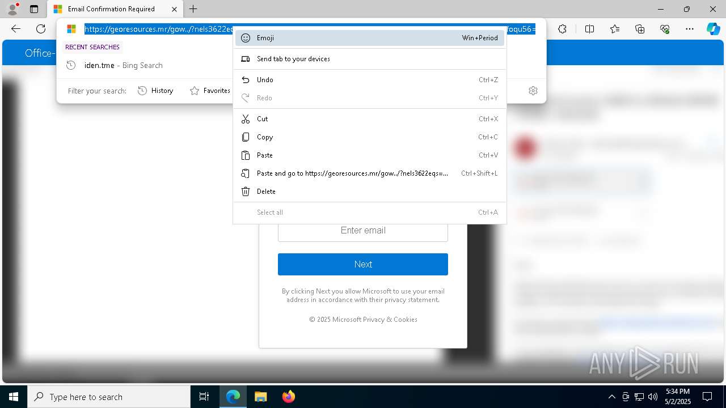Image resolution: width=726 pixels, height=408 pixels.
Task: Click the browser Back arrow
Action: tap(16, 29)
